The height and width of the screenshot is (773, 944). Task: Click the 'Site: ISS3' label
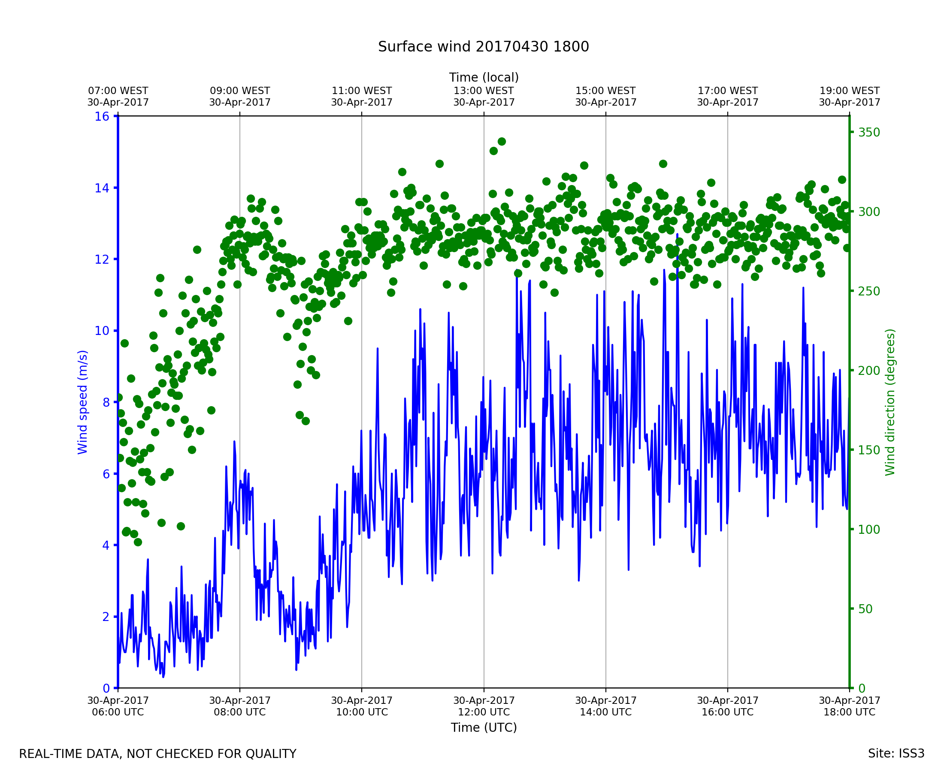896,754
